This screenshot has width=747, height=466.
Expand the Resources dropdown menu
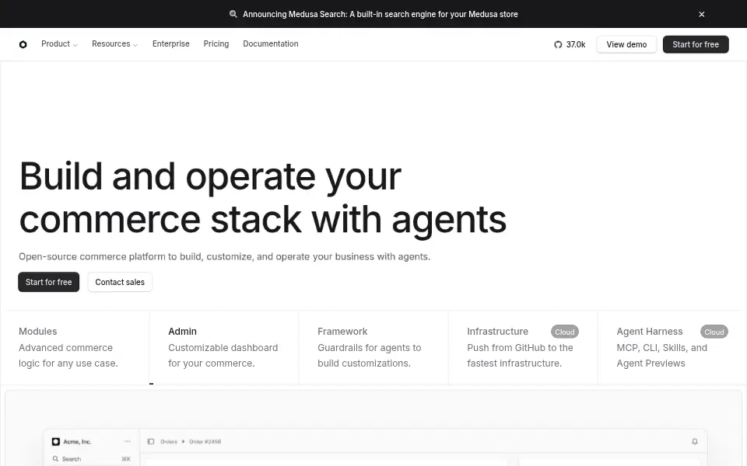click(x=115, y=43)
